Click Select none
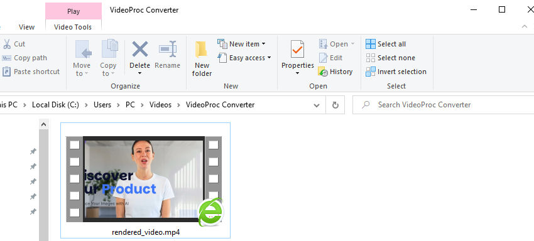This screenshot has width=534, height=241. (x=391, y=58)
